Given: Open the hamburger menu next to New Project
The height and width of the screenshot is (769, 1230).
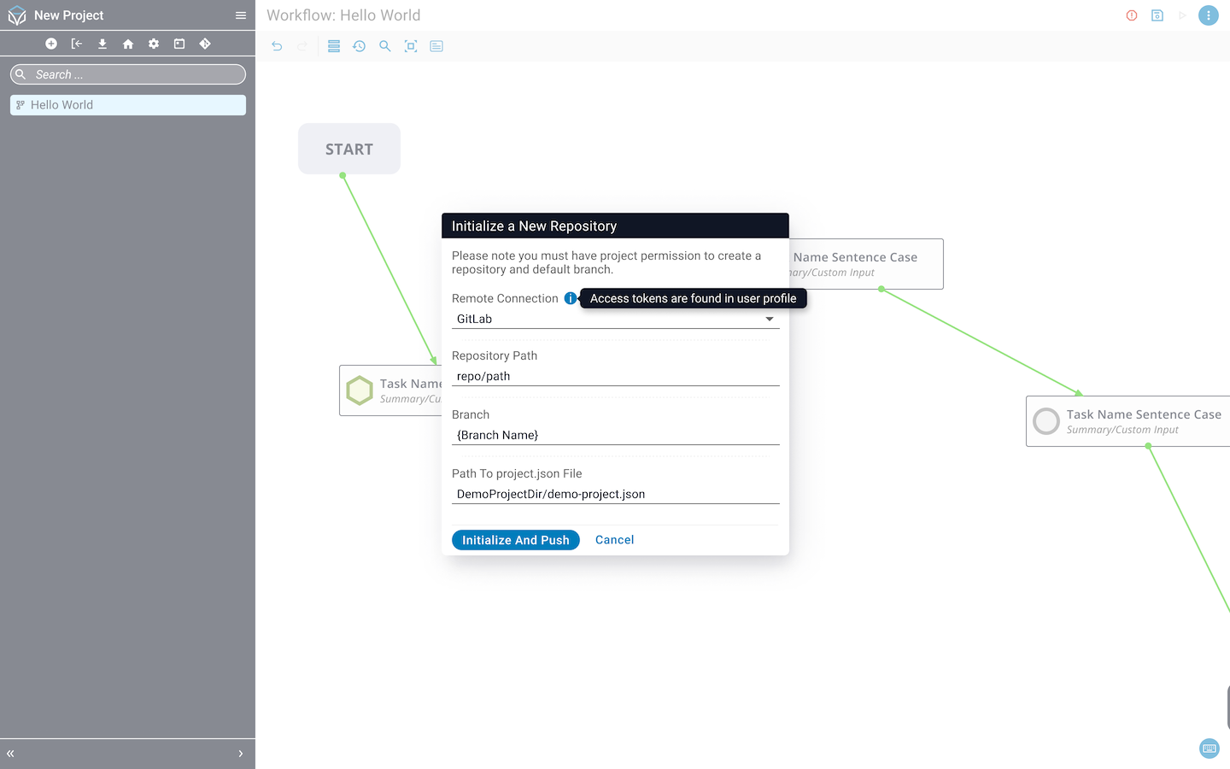Looking at the screenshot, I should 241,15.
